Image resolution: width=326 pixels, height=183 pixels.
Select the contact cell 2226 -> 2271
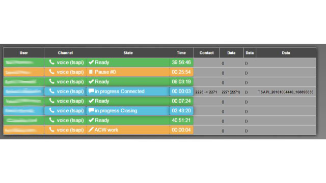pyautogui.click(x=206, y=92)
